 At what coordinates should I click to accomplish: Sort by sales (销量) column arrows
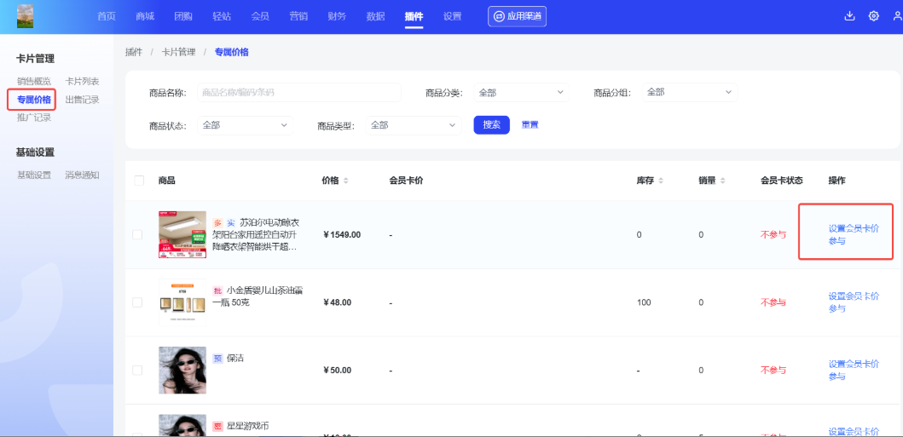pos(722,181)
